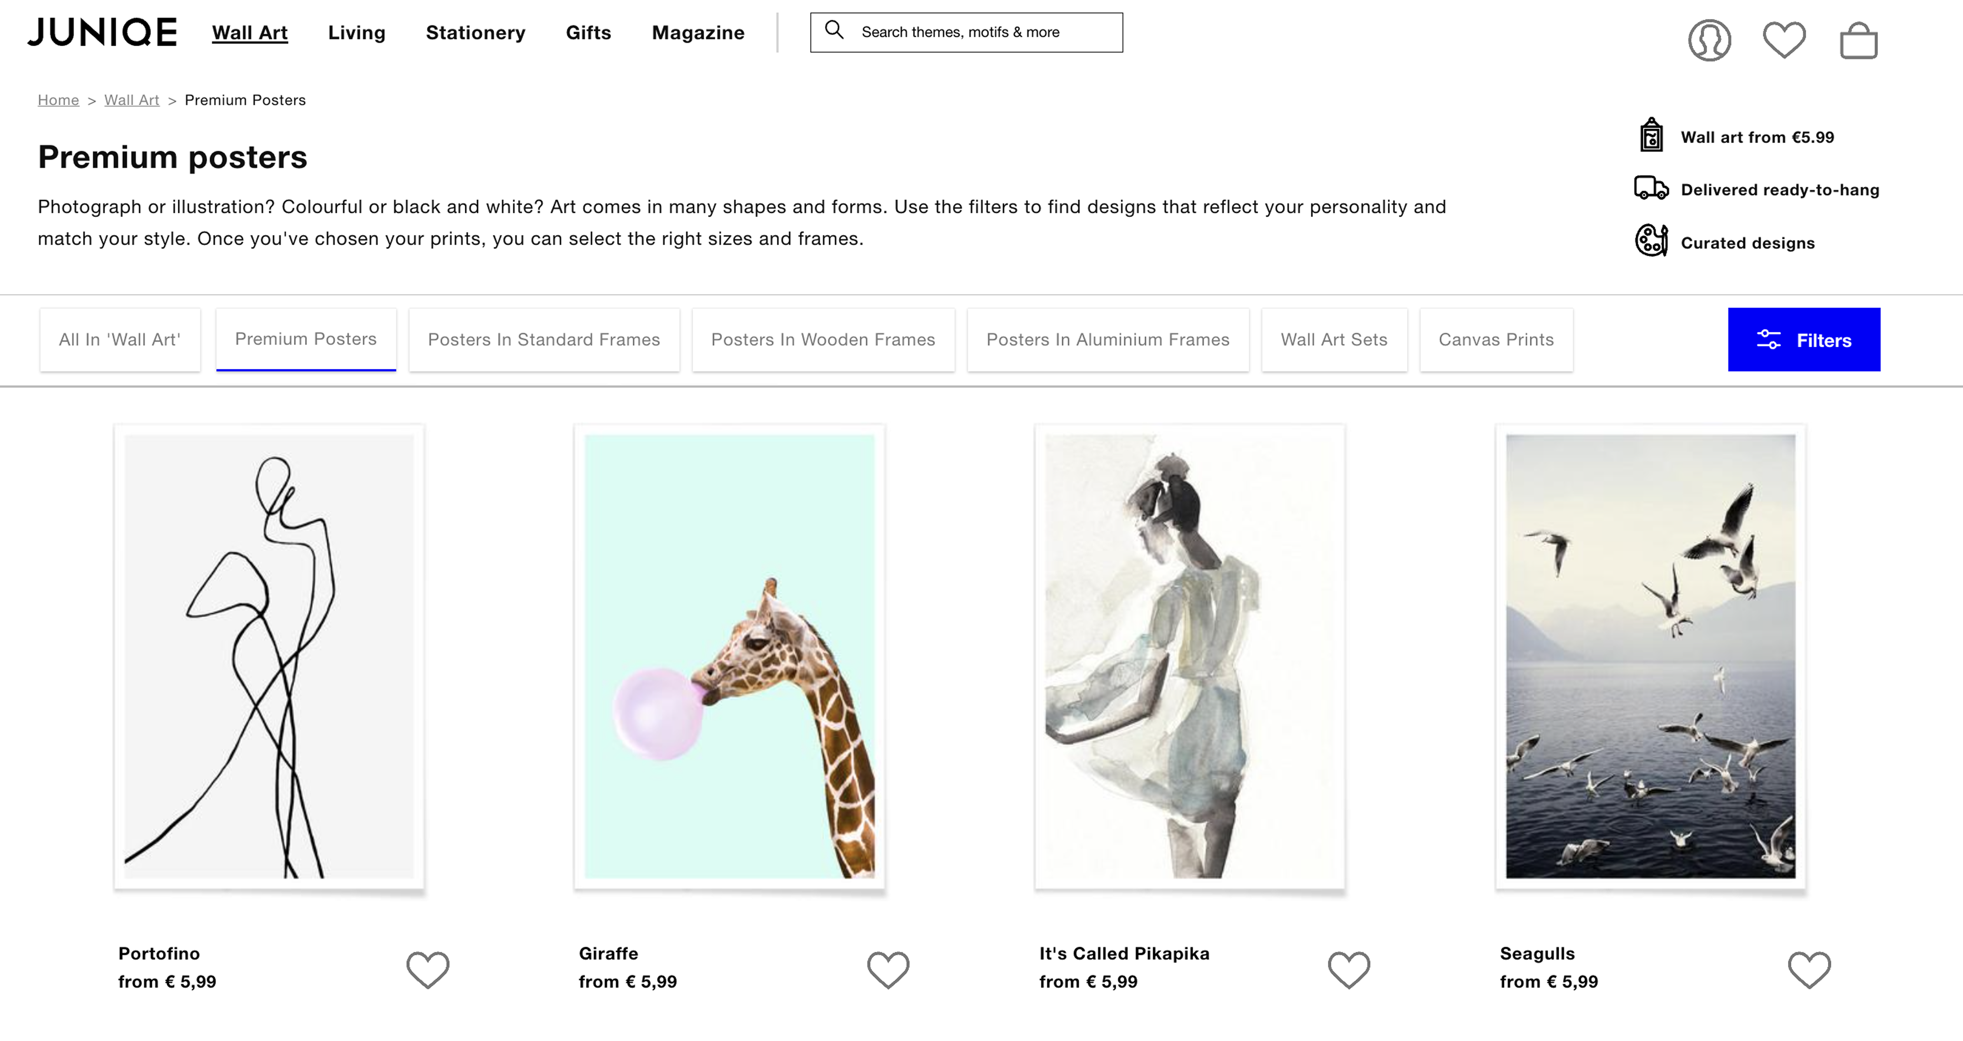Favorite the Portofino poster
Screen dimensions: 1963x1041
tap(427, 969)
